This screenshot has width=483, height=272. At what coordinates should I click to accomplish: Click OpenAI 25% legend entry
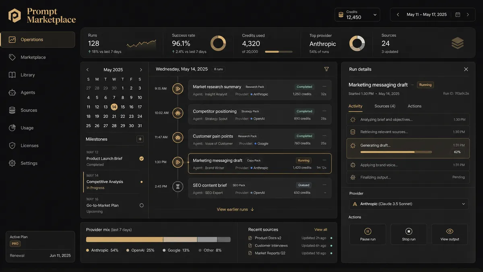(140, 250)
